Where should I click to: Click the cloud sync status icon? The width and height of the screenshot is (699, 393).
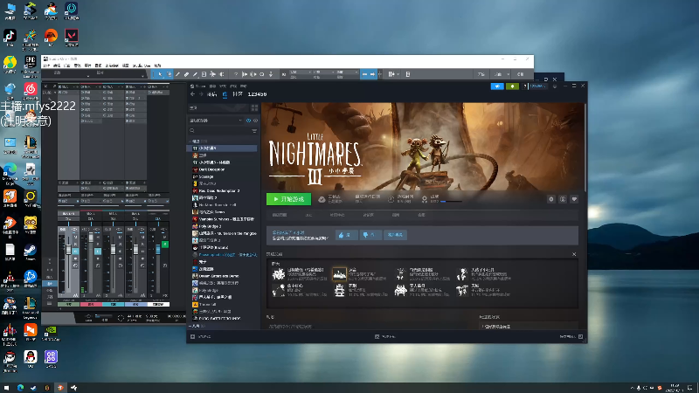pos(322,199)
